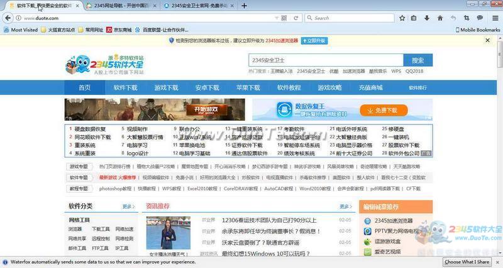
Task: Reload the page with the refresh icon
Action: coord(296,18)
